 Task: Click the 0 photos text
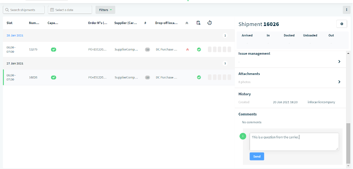tap(245, 82)
